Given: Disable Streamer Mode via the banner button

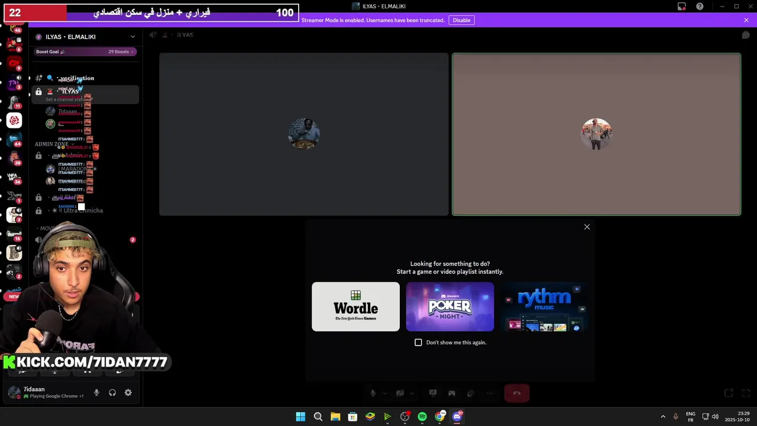Looking at the screenshot, I should click(461, 20).
